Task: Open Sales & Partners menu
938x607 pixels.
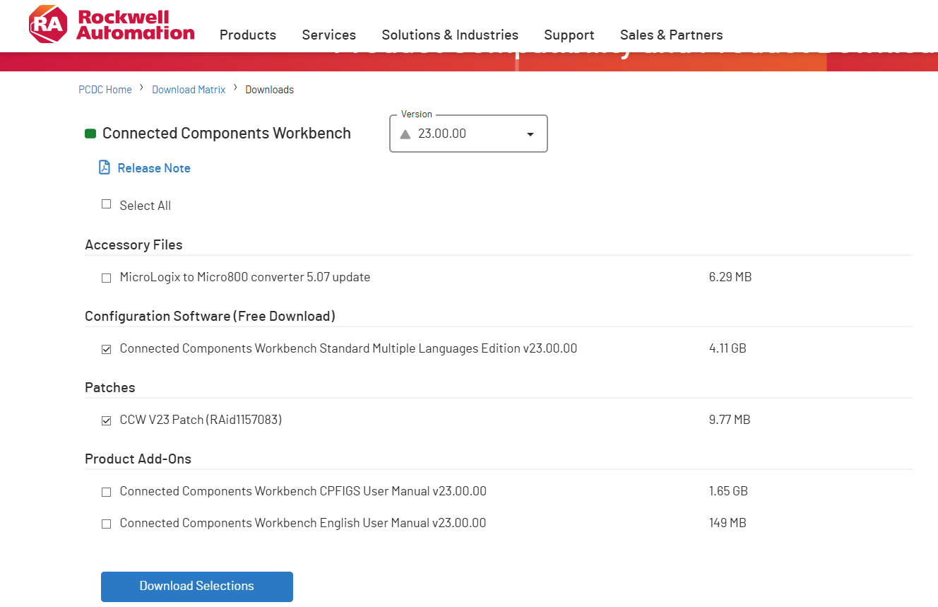Action: pyautogui.click(x=672, y=35)
